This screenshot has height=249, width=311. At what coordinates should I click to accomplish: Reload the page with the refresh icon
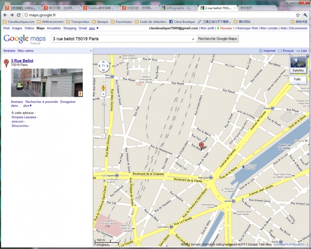point(19,15)
